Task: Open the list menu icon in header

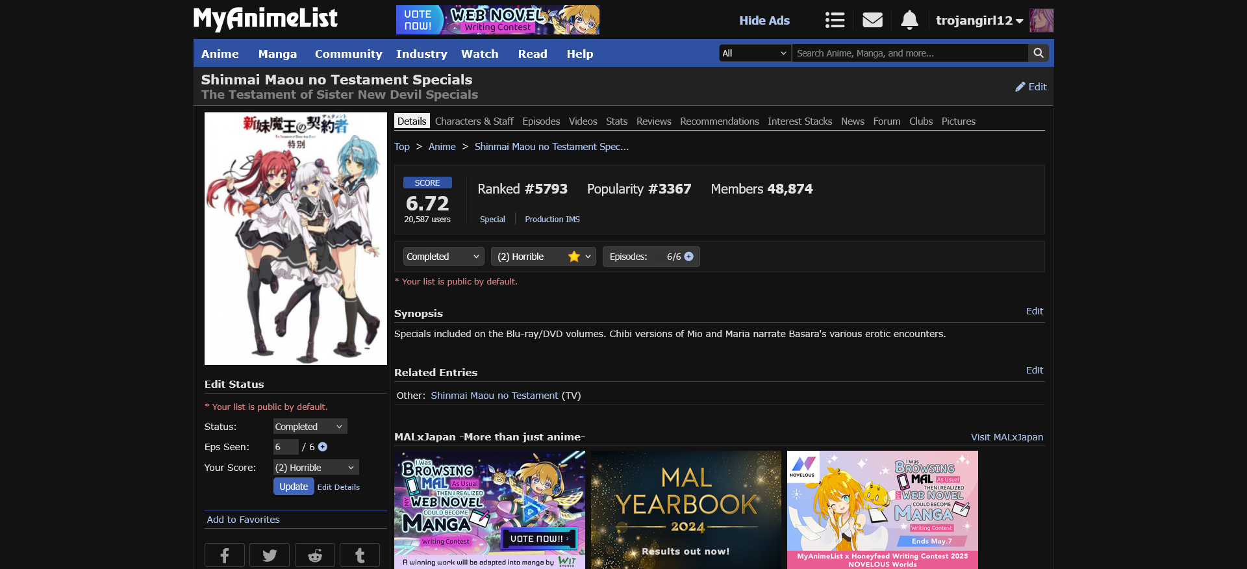Action: 835,20
